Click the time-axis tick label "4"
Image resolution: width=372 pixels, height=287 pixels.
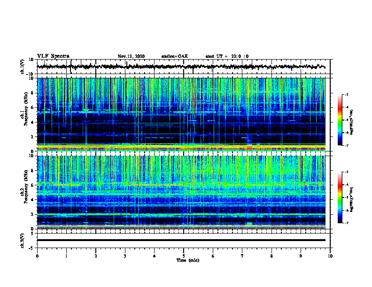tap(155, 256)
